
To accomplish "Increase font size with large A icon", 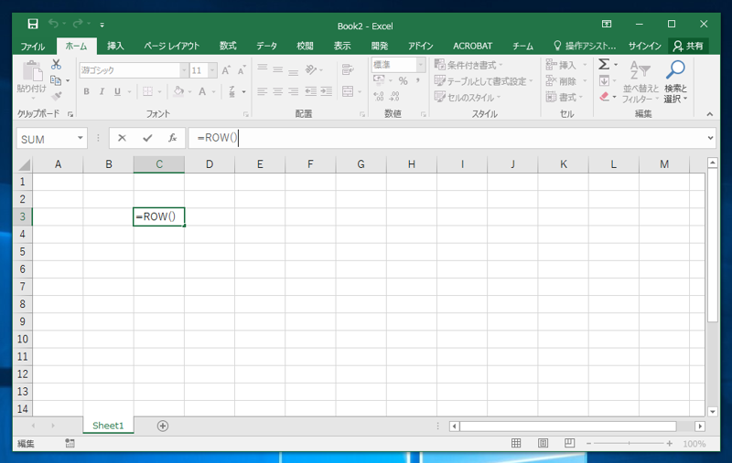I will (226, 70).
